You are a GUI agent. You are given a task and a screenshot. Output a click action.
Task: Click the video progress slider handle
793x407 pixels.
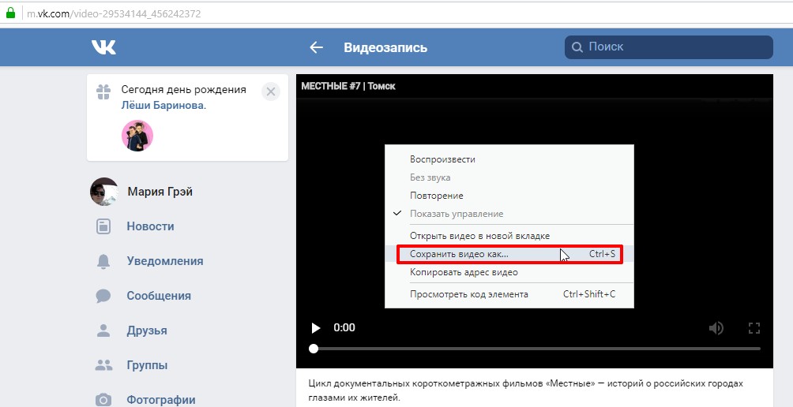(314, 349)
